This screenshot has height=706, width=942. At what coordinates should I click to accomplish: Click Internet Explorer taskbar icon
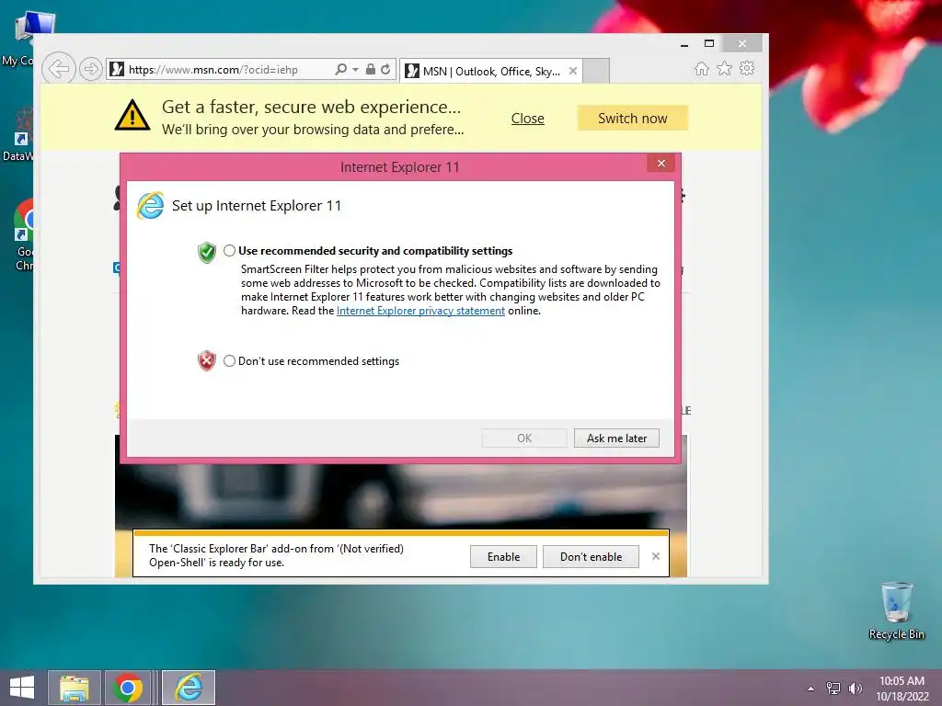(x=189, y=688)
